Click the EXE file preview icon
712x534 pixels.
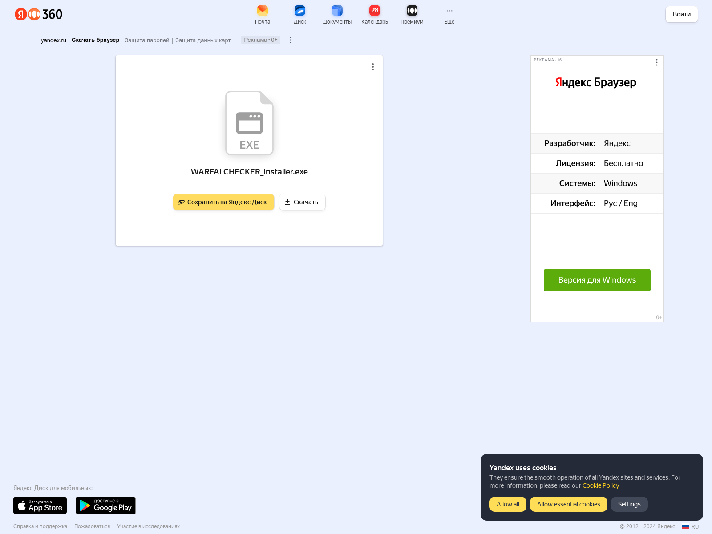pos(249,123)
